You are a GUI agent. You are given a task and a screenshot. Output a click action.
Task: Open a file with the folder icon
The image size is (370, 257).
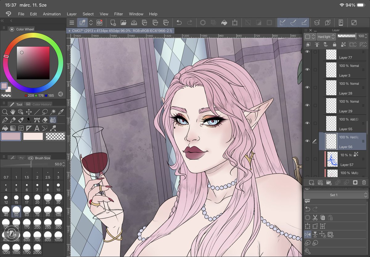tap(124, 22)
